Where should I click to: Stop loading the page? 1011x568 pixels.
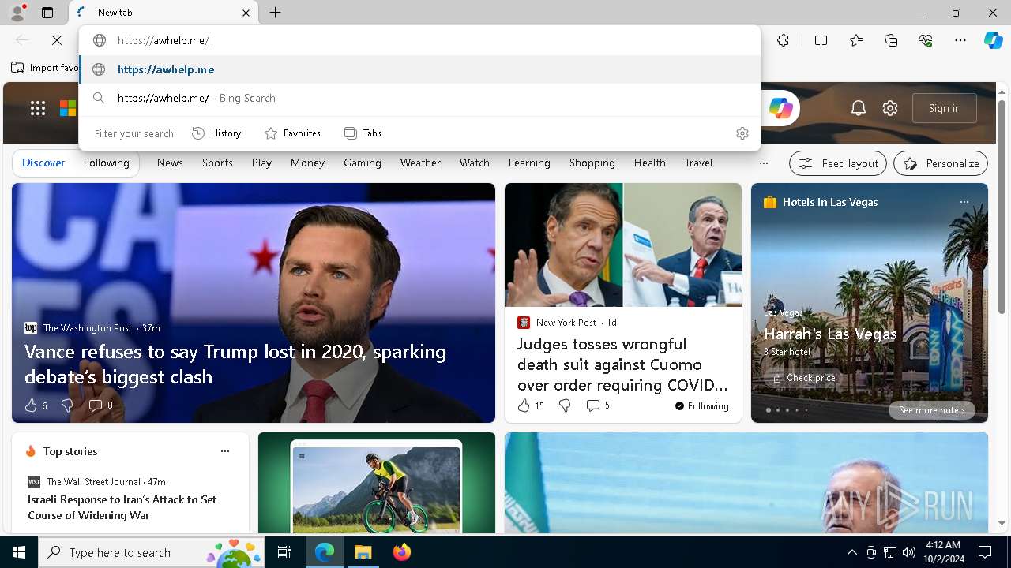pos(57,40)
